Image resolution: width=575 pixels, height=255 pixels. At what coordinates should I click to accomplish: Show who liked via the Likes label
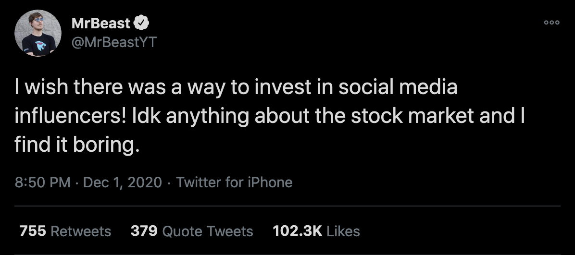(343, 231)
